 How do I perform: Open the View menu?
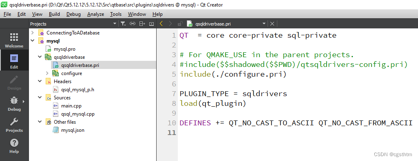pyautogui.click(x=37, y=14)
